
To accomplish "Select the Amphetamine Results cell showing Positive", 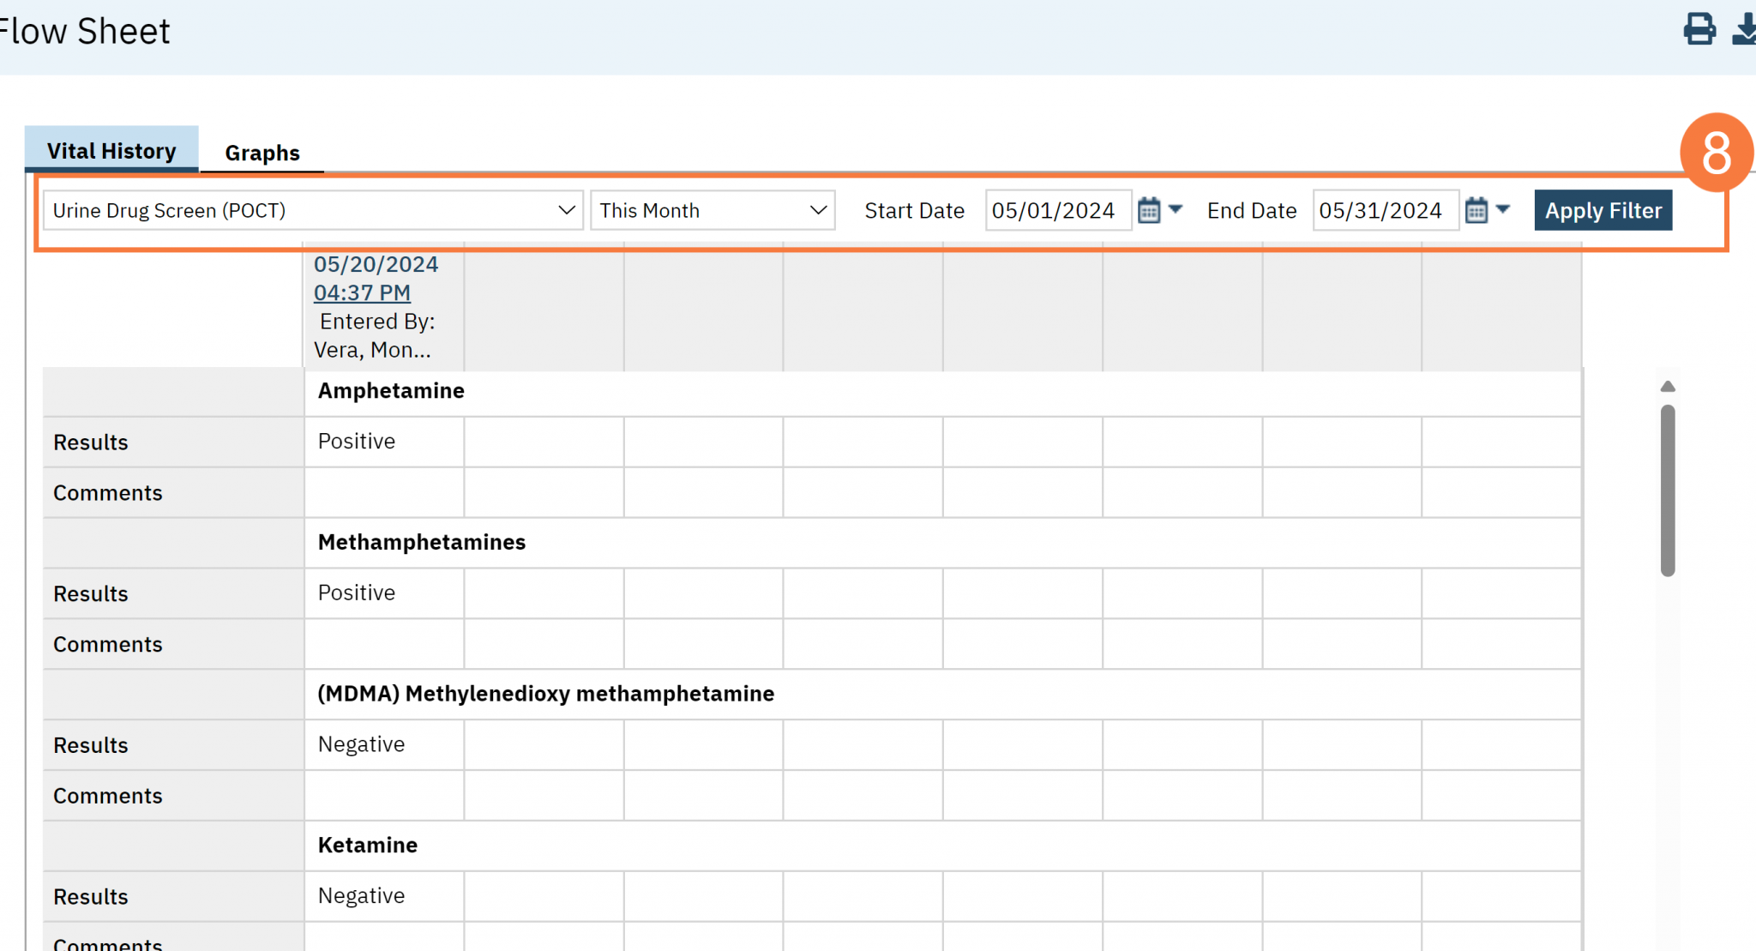I will (x=383, y=441).
